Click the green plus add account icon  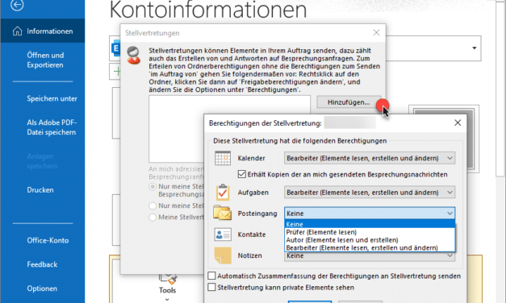[x=117, y=71]
